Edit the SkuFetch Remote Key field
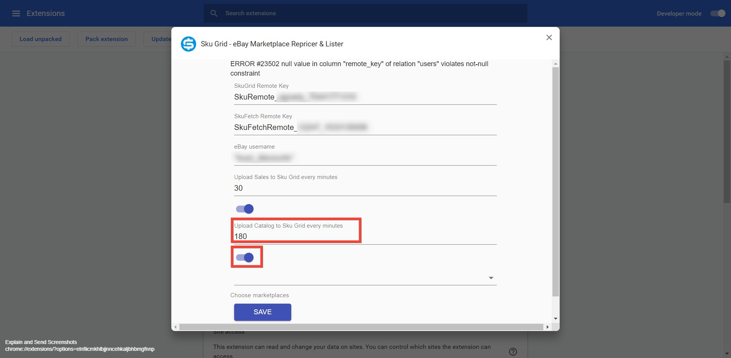 [365, 127]
